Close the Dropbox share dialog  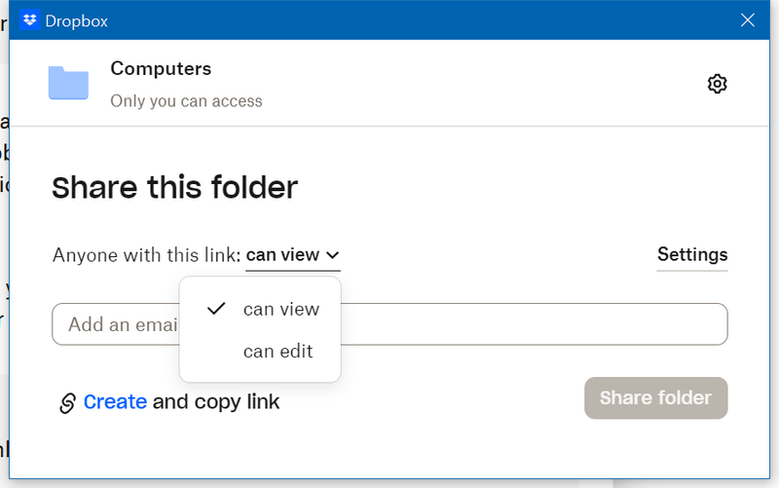click(x=748, y=19)
